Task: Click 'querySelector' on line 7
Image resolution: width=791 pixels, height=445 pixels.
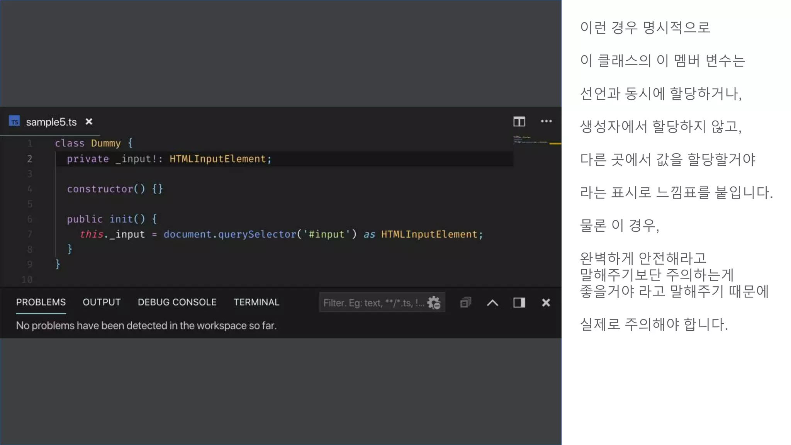Action: pos(257,234)
